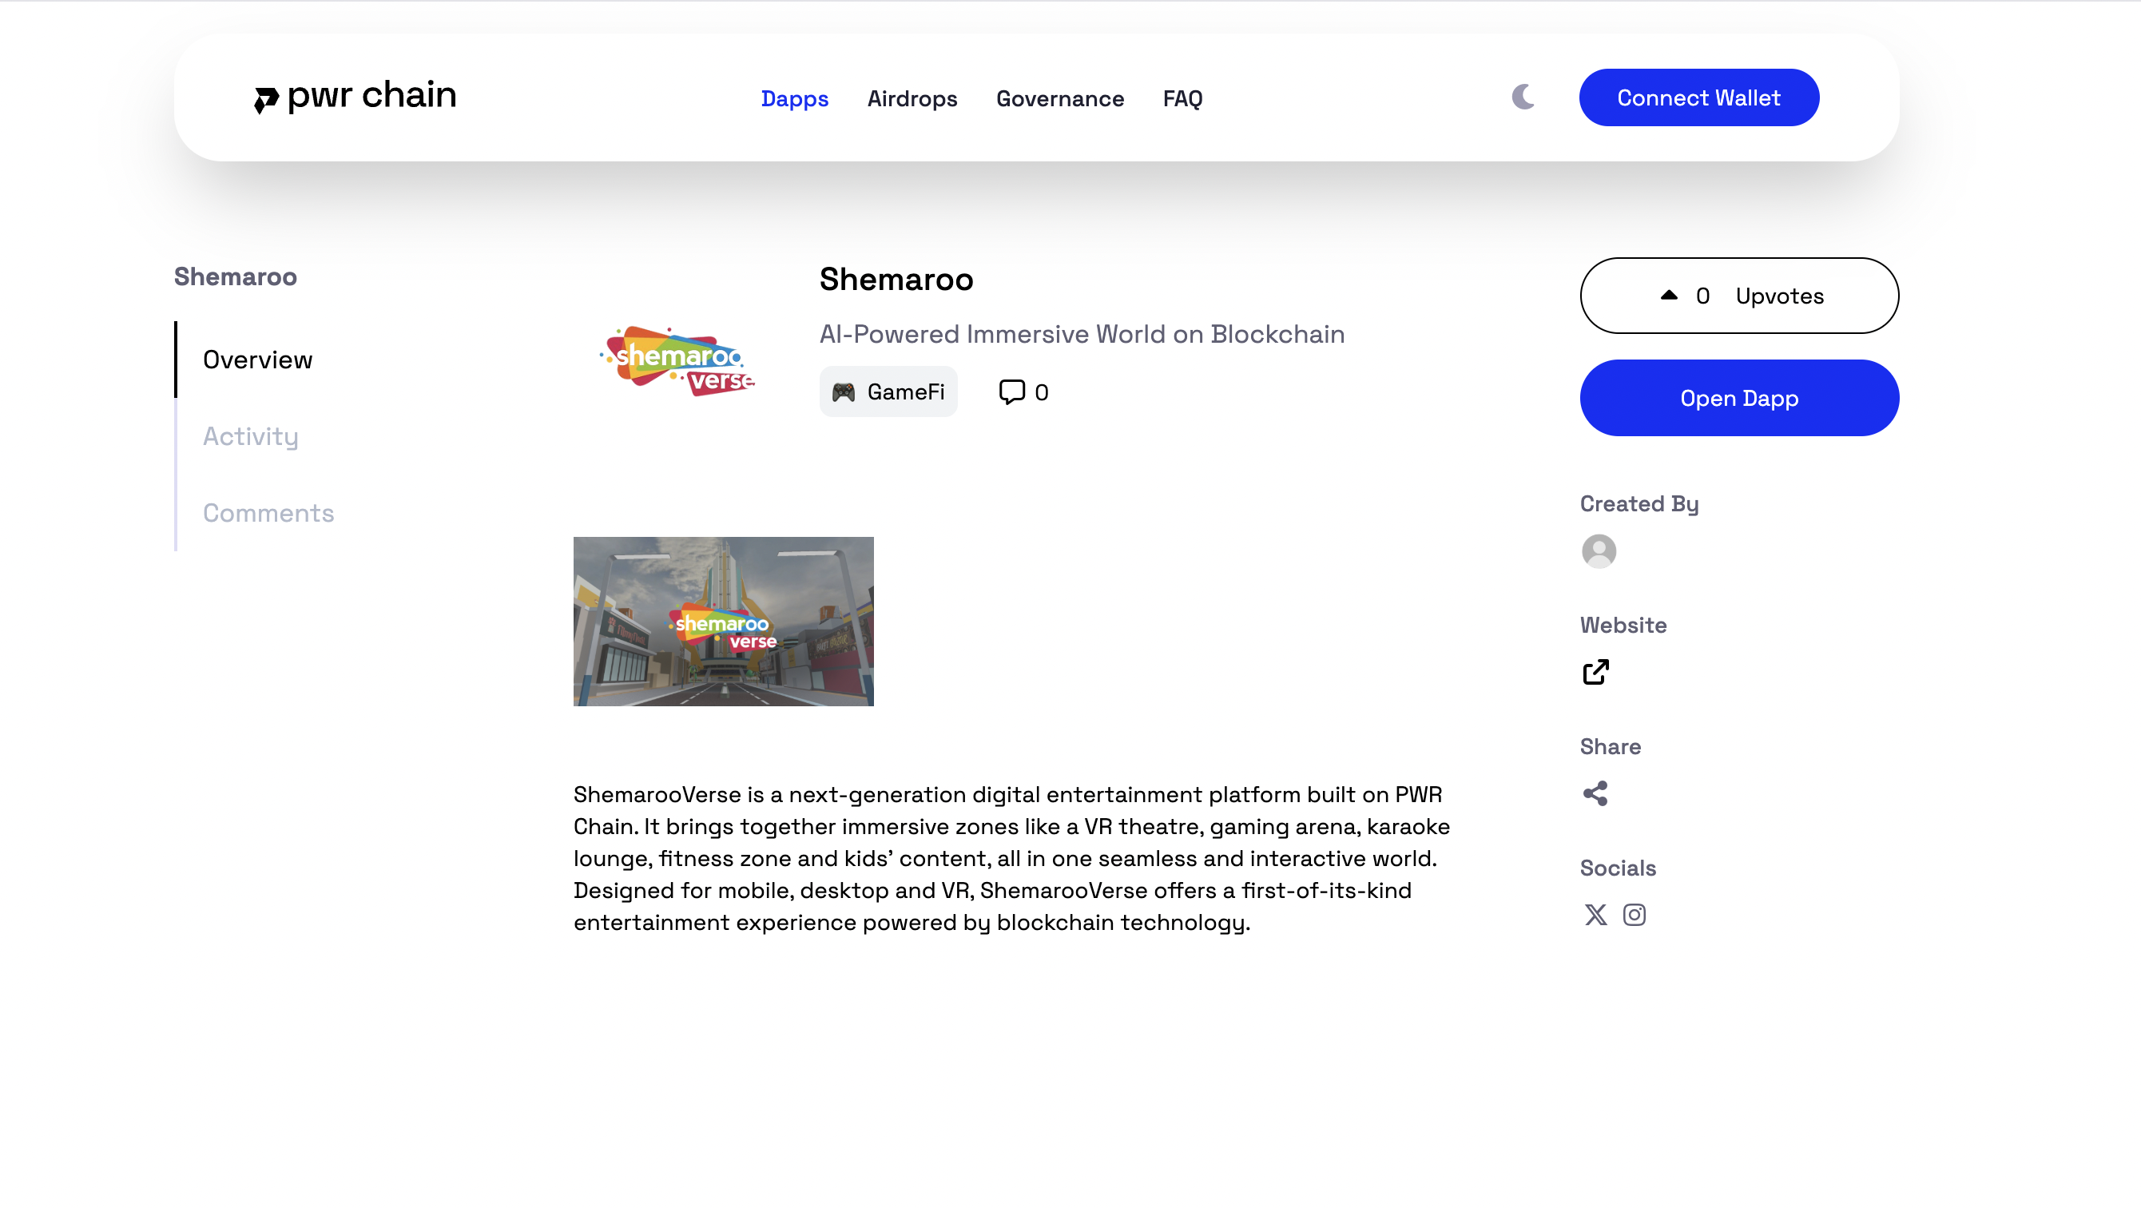Open the external website link icon
This screenshot has width=2141, height=1208.
pyautogui.click(x=1596, y=672)
